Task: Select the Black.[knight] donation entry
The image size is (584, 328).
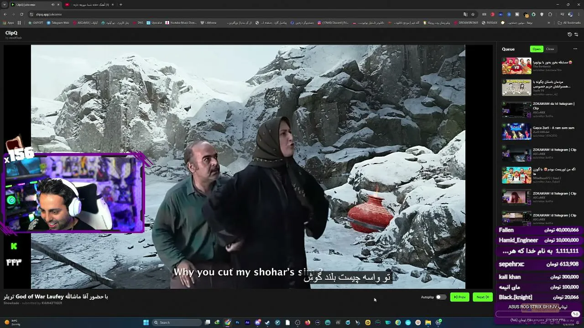Action: (539, 297)
